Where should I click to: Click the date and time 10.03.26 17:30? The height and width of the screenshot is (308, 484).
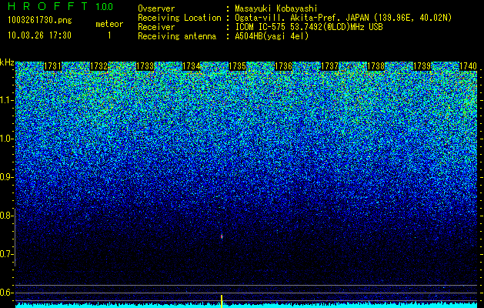tap(39, 35)
